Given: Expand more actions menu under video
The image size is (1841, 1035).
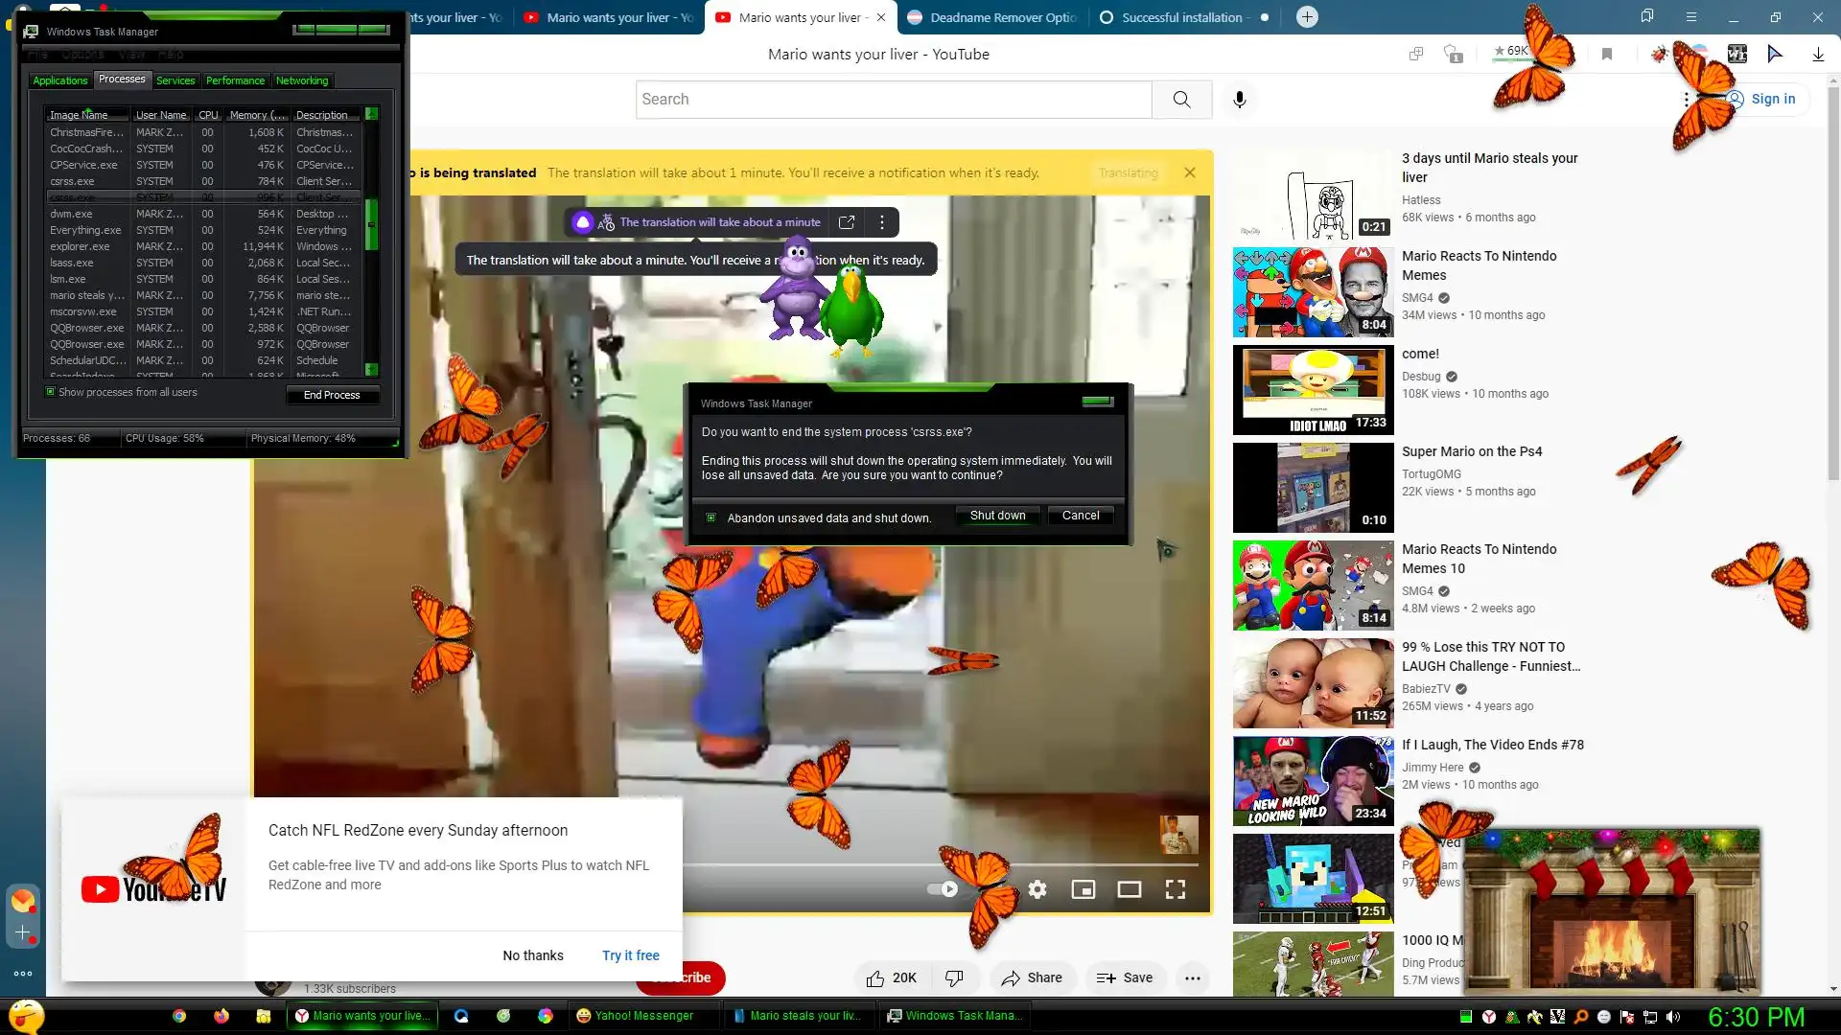Looking at the screenshot, I should (x=1192, y=977).
